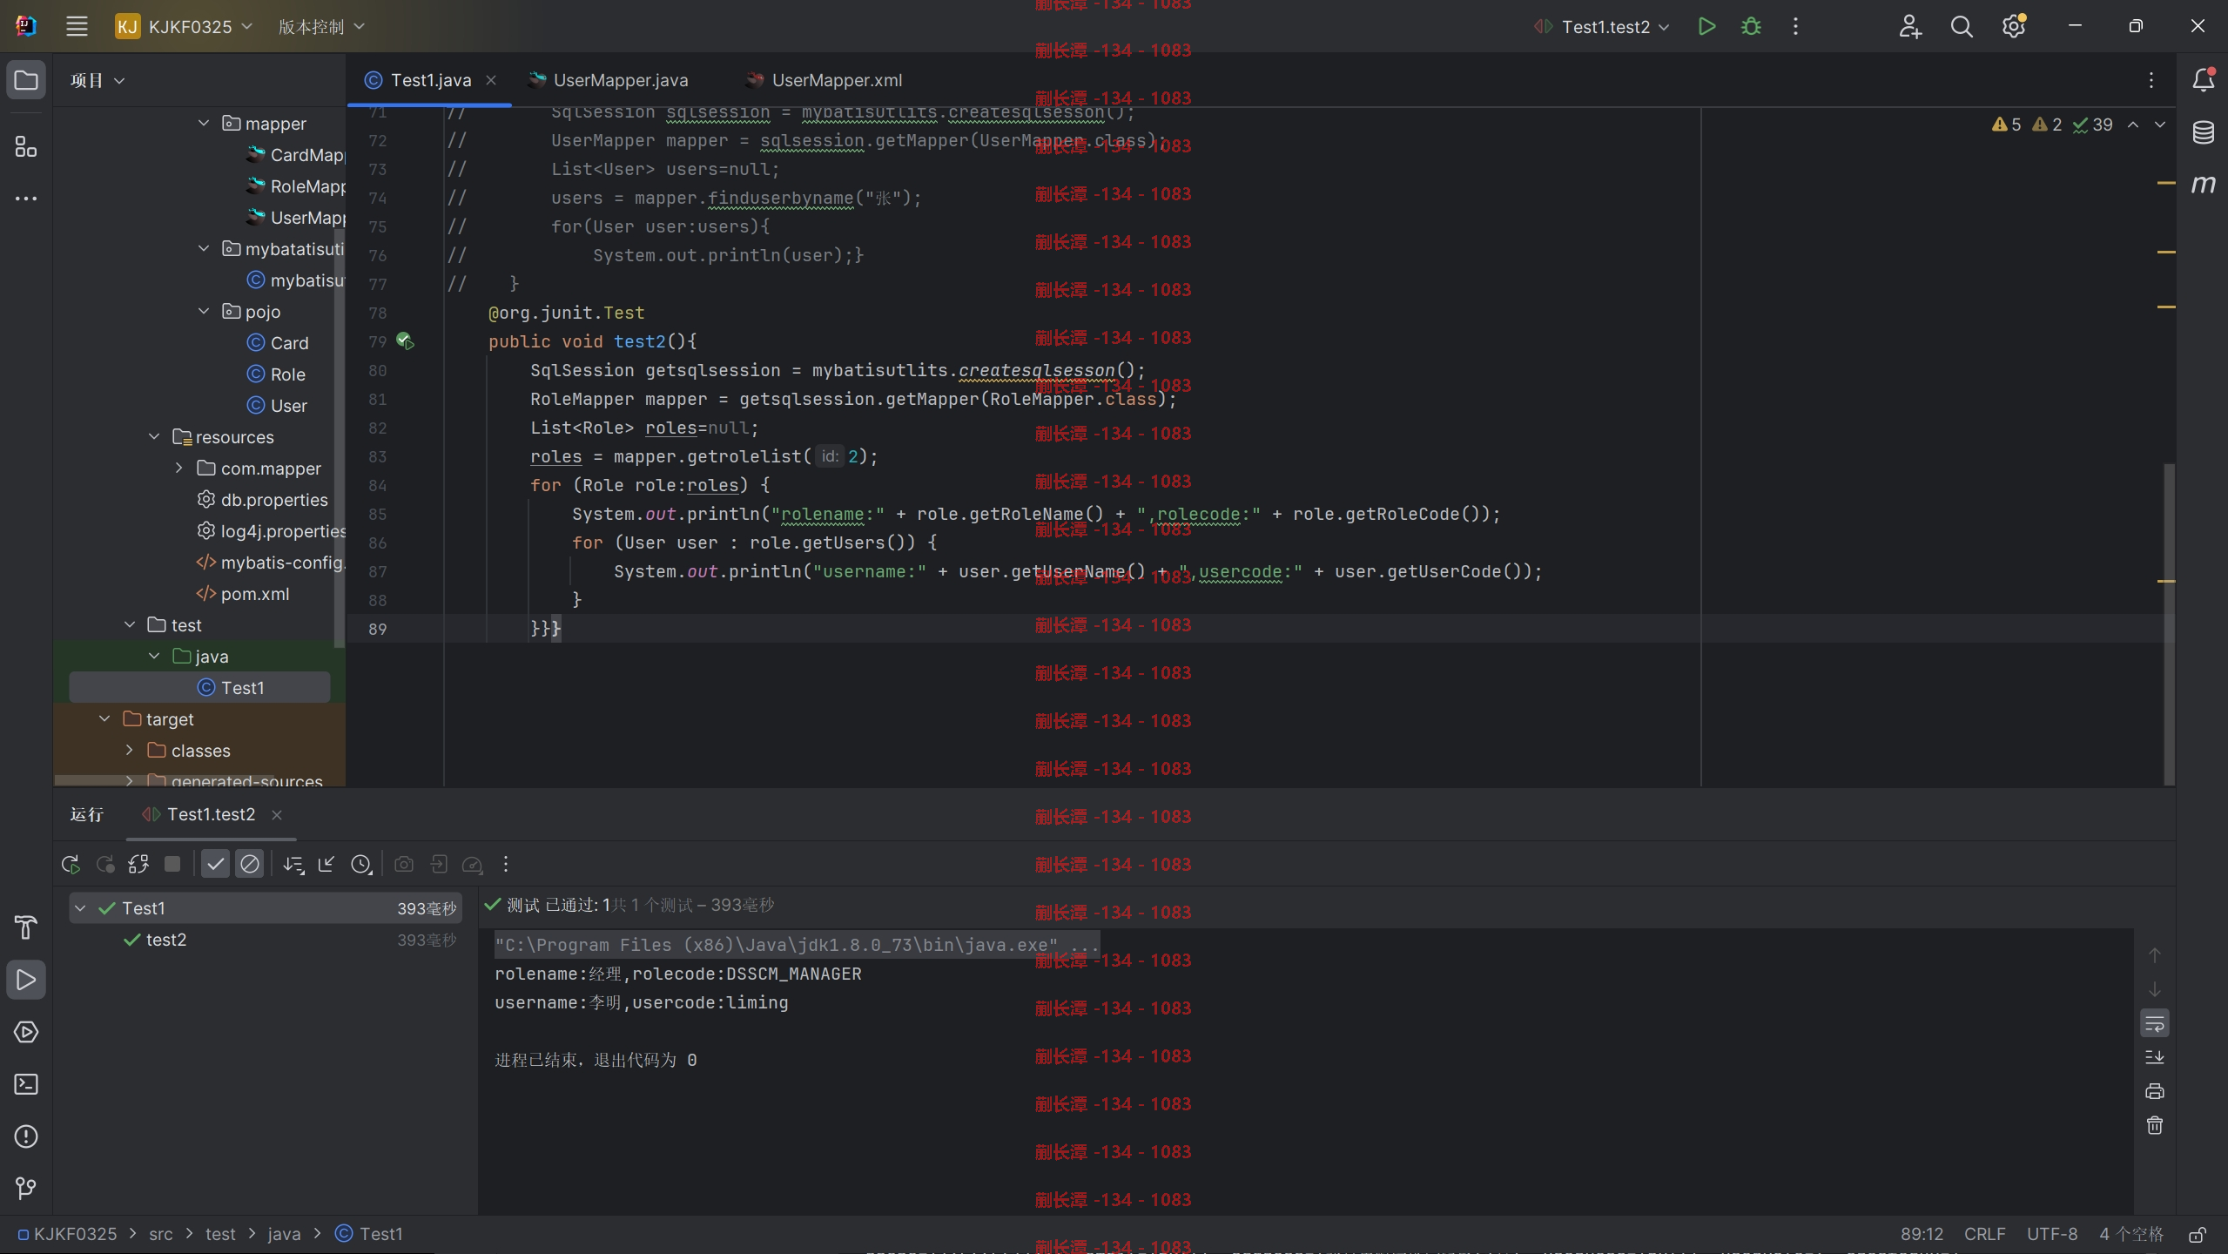This screenshot has height=1254, width=2228.
Task: Click the 4 个空格 indent widget
Action: pyautogui.click(x=2130, y=1234)
